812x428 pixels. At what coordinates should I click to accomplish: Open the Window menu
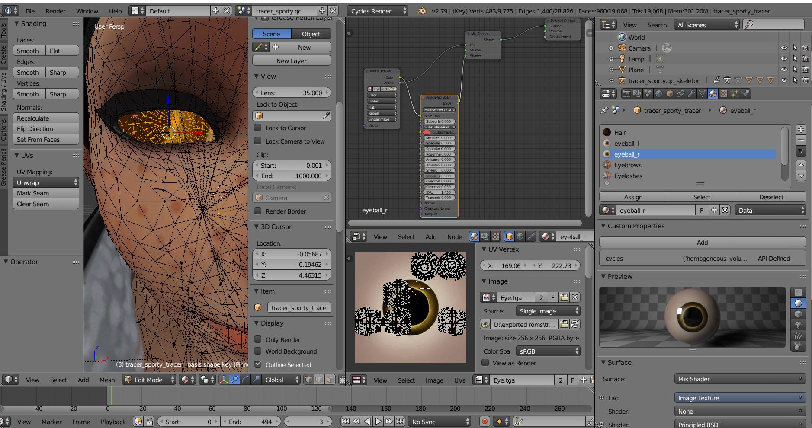click(x=87, y=11)
